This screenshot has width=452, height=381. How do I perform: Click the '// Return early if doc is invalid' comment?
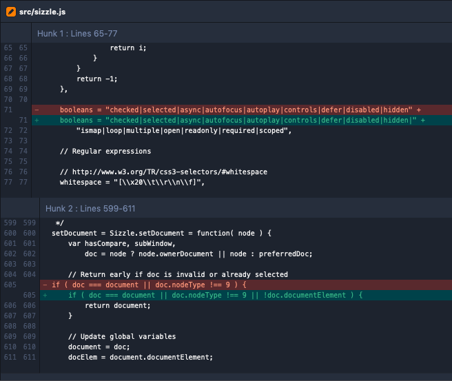178,275
